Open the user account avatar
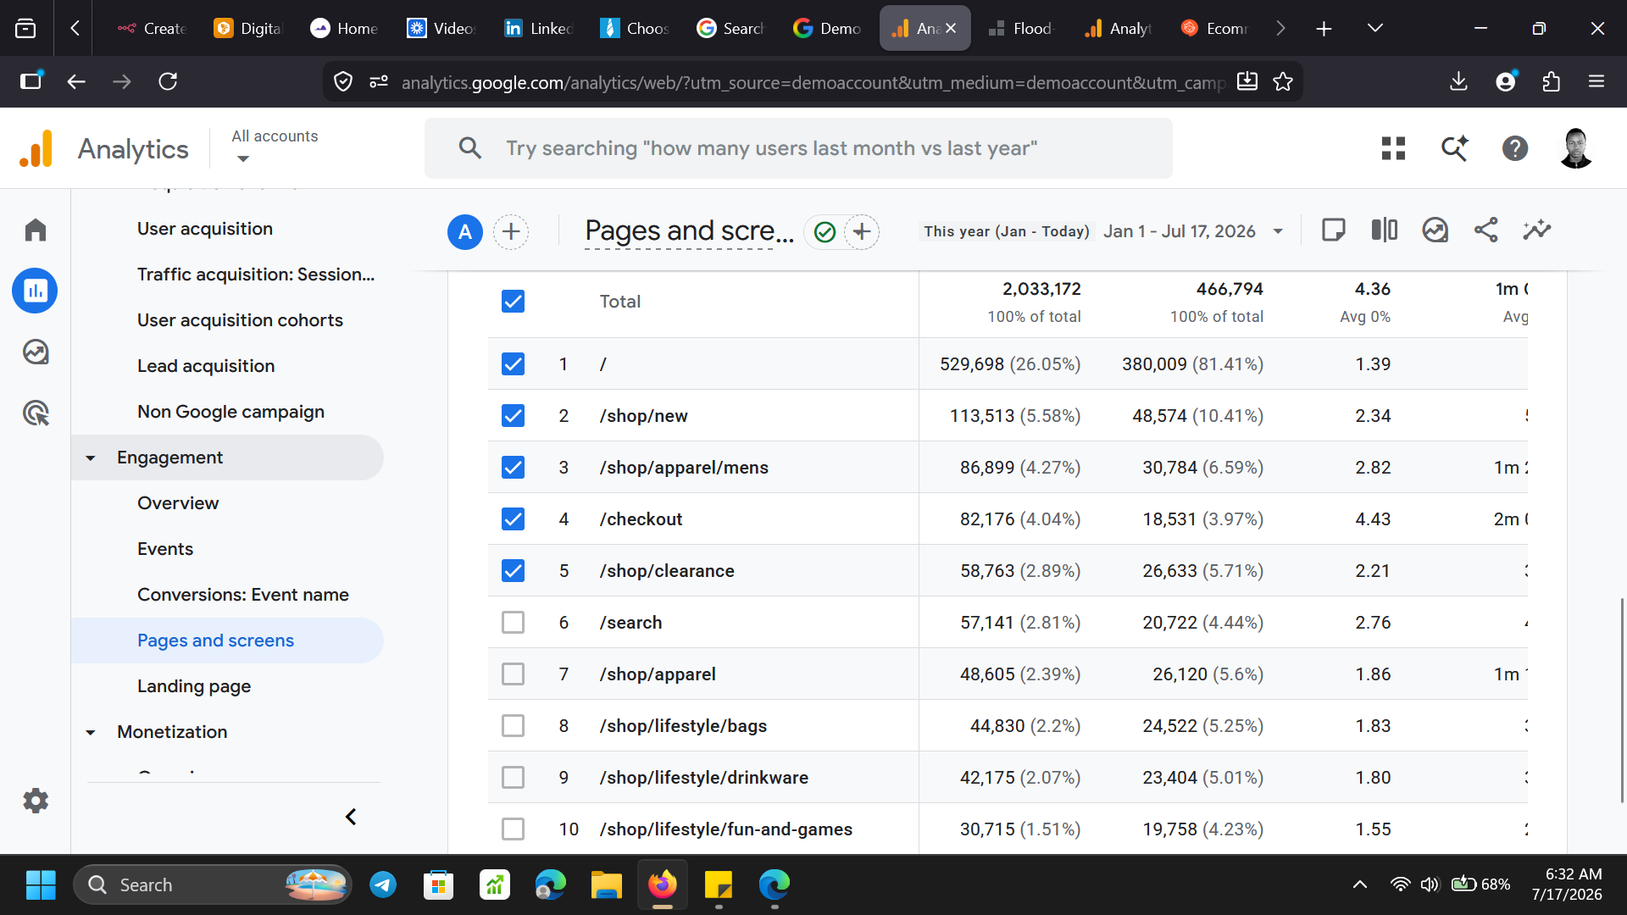 [x=1576, y=148]
